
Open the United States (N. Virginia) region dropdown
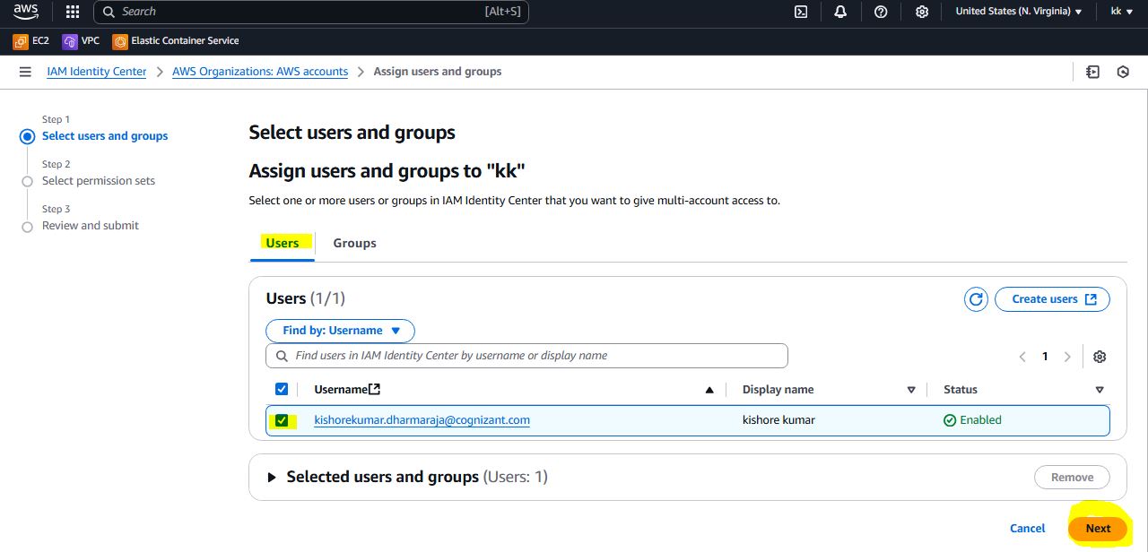click(x=1018, y=12)
